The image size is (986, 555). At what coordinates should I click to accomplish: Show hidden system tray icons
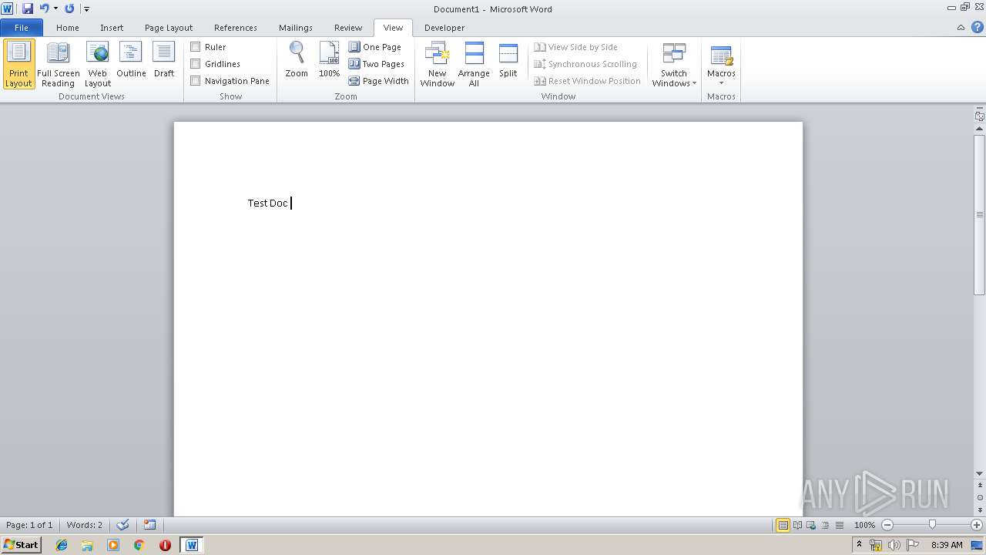pyautogui.click(x=859, y=545)
